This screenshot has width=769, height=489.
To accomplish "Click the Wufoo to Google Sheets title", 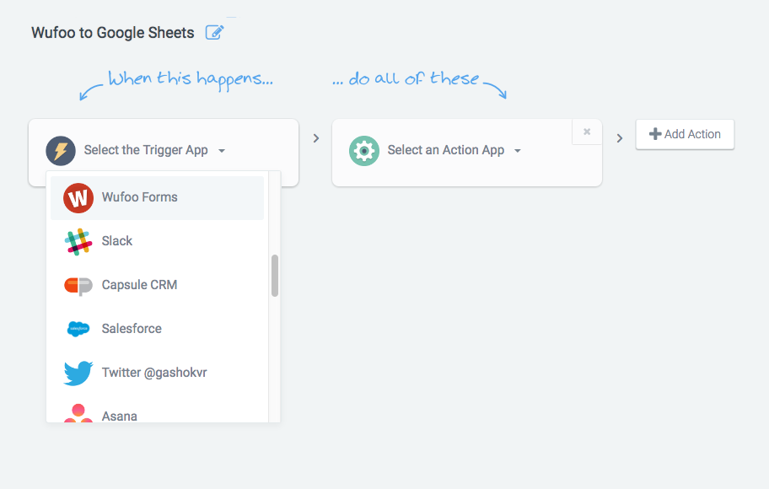I will click(x=113, y=32).
